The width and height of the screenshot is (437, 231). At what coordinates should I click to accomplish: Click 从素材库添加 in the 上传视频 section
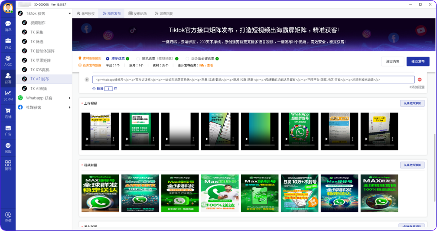(412, 103)
